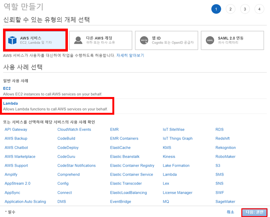Click the 웹 ID globe icon
Screen dimensions: 270x217
tap(144, 40)
